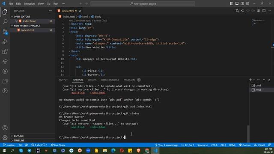Open the Explorer view in activity bar
Screen dimensions: 274x154
click(5, 12)
